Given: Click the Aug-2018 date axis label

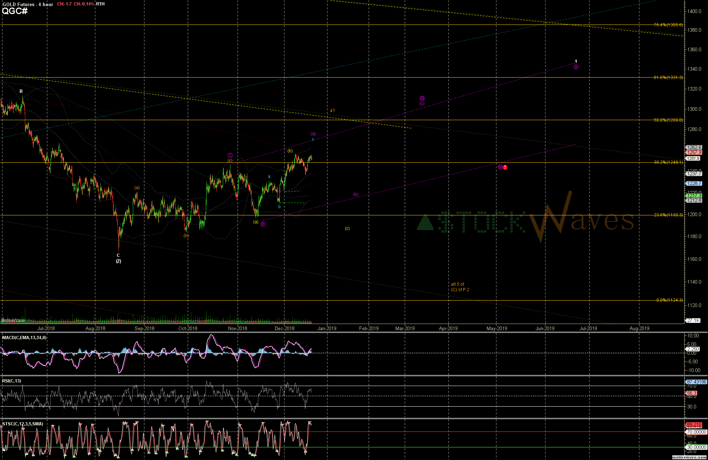Looking at the screenshot, I should coord(95,328).
